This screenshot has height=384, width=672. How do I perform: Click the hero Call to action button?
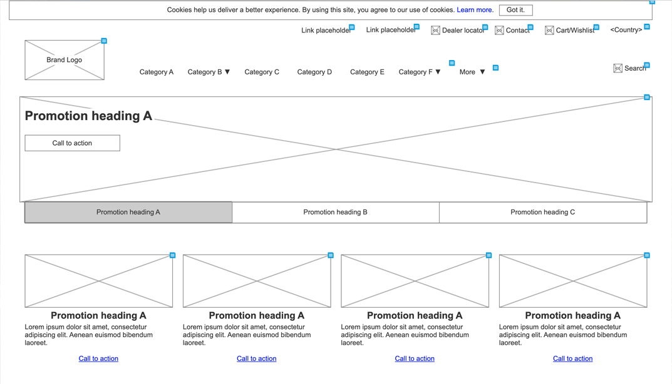(72, 143)
